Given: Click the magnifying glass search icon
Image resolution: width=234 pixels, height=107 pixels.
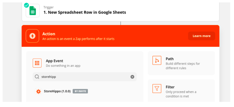Looking at the screenshot, I should coord(37,77).
